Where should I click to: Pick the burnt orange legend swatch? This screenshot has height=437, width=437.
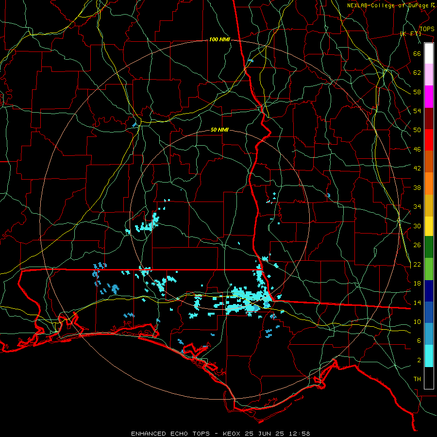pyautogui.click(x=429, y=161)
